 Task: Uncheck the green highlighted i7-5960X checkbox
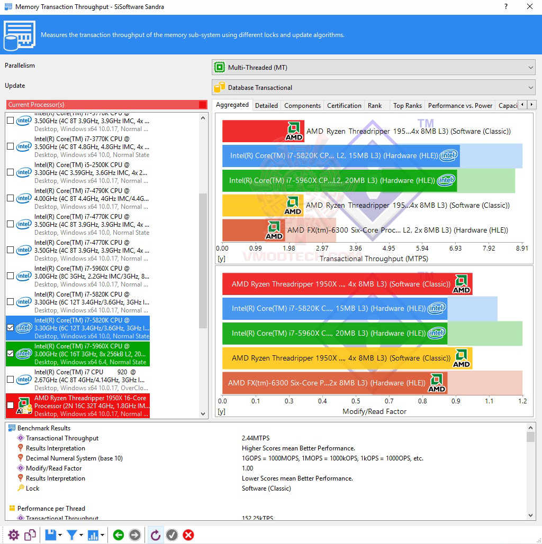11,354
